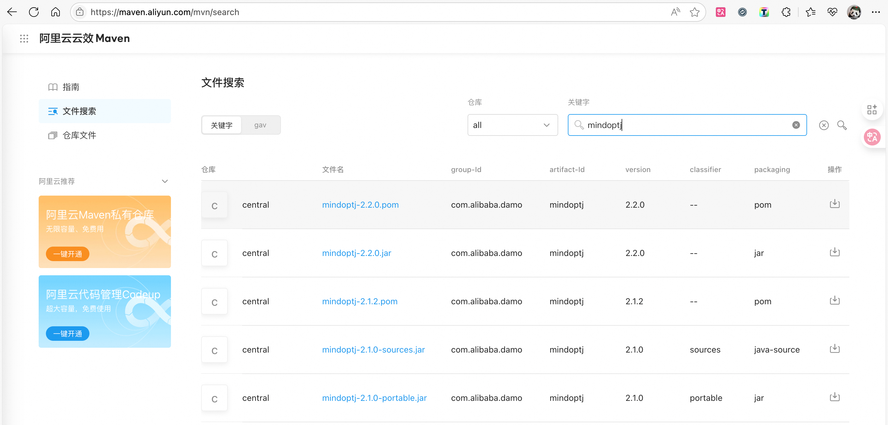Open the 阿里云Maven私有仓库 promo card
The image size is (888, 425).
(x=105, y=232)
